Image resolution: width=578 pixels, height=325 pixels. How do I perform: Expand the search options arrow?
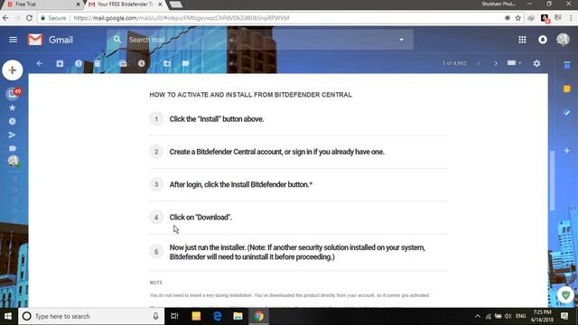pyautogui.click(x=401, y=40)
